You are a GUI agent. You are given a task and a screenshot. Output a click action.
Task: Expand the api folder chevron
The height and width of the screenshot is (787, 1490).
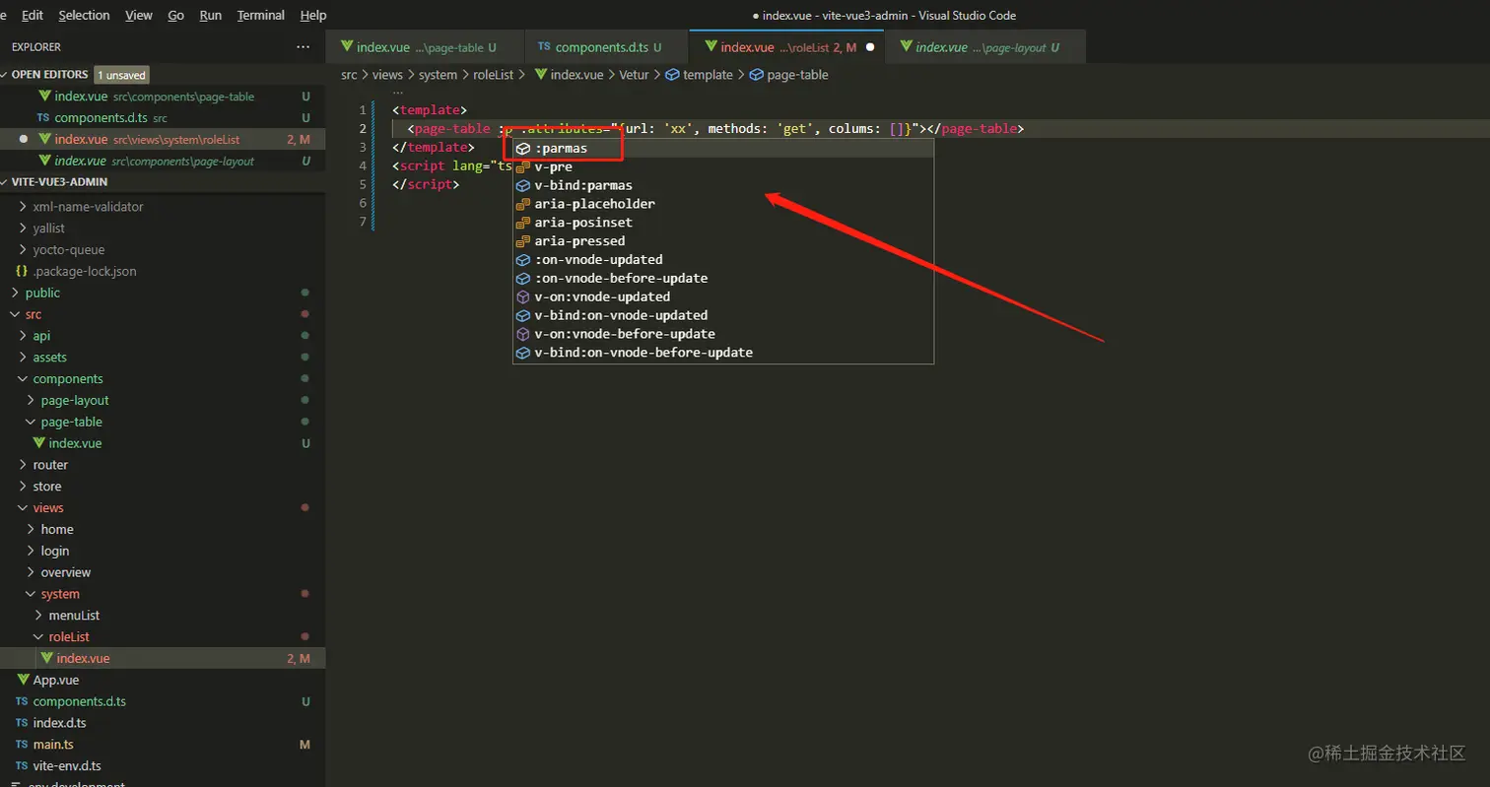click(23, 336)
